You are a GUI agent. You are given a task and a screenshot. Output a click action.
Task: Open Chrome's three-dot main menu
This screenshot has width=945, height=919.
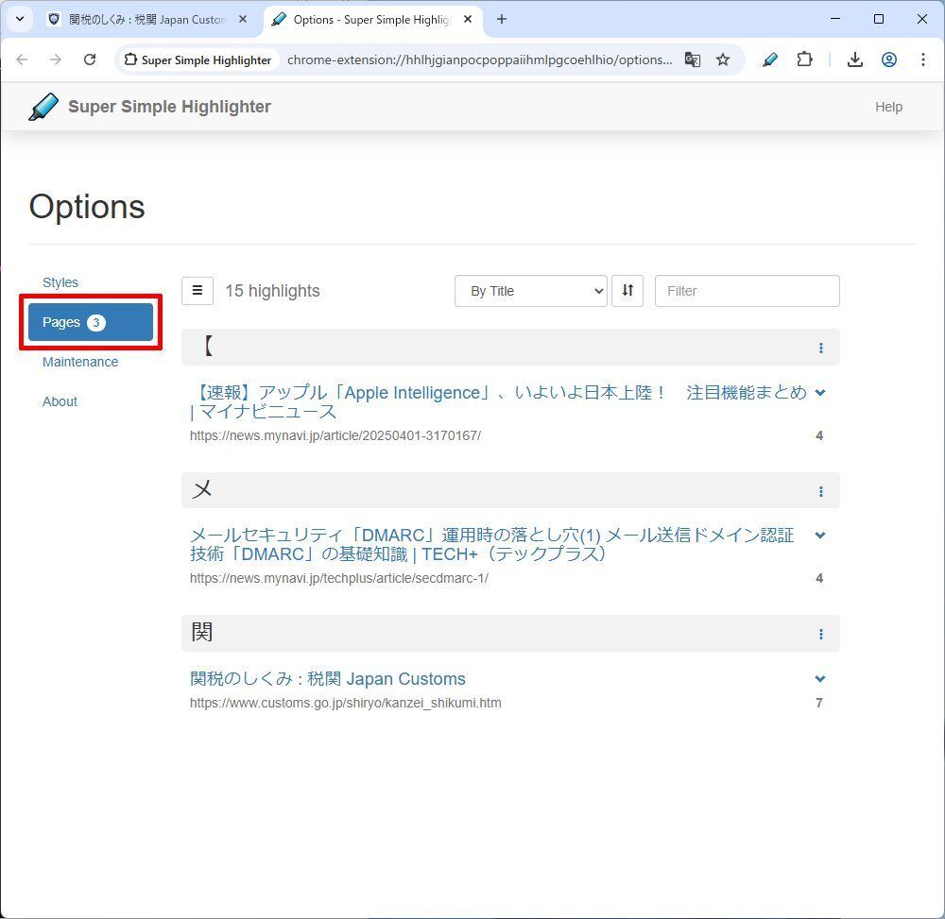coord(922,60)
